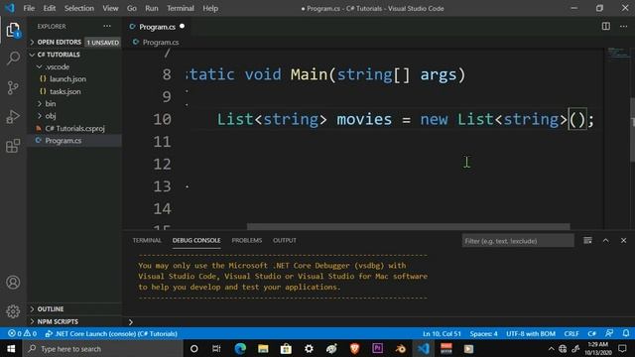Open Source Control view
This screenshot has height=357, width=635.
pos(13,87)
